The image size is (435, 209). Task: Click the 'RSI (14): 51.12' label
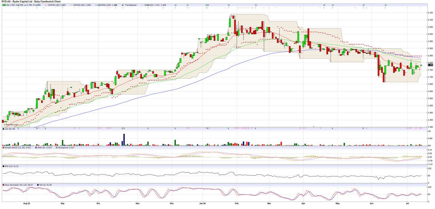tap(12, 166)
